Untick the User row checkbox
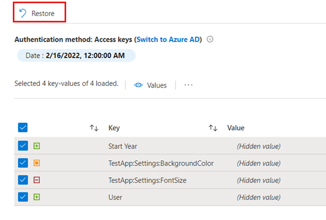Viewport: 326px width, 220px height. coord(22,197)
